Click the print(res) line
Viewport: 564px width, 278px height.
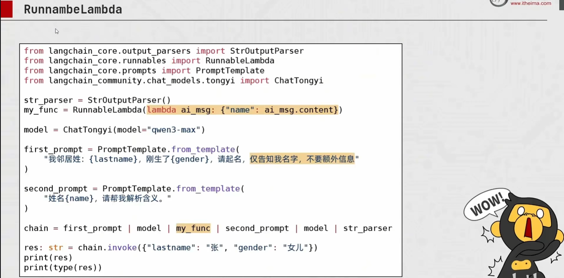tap(48, 258)
